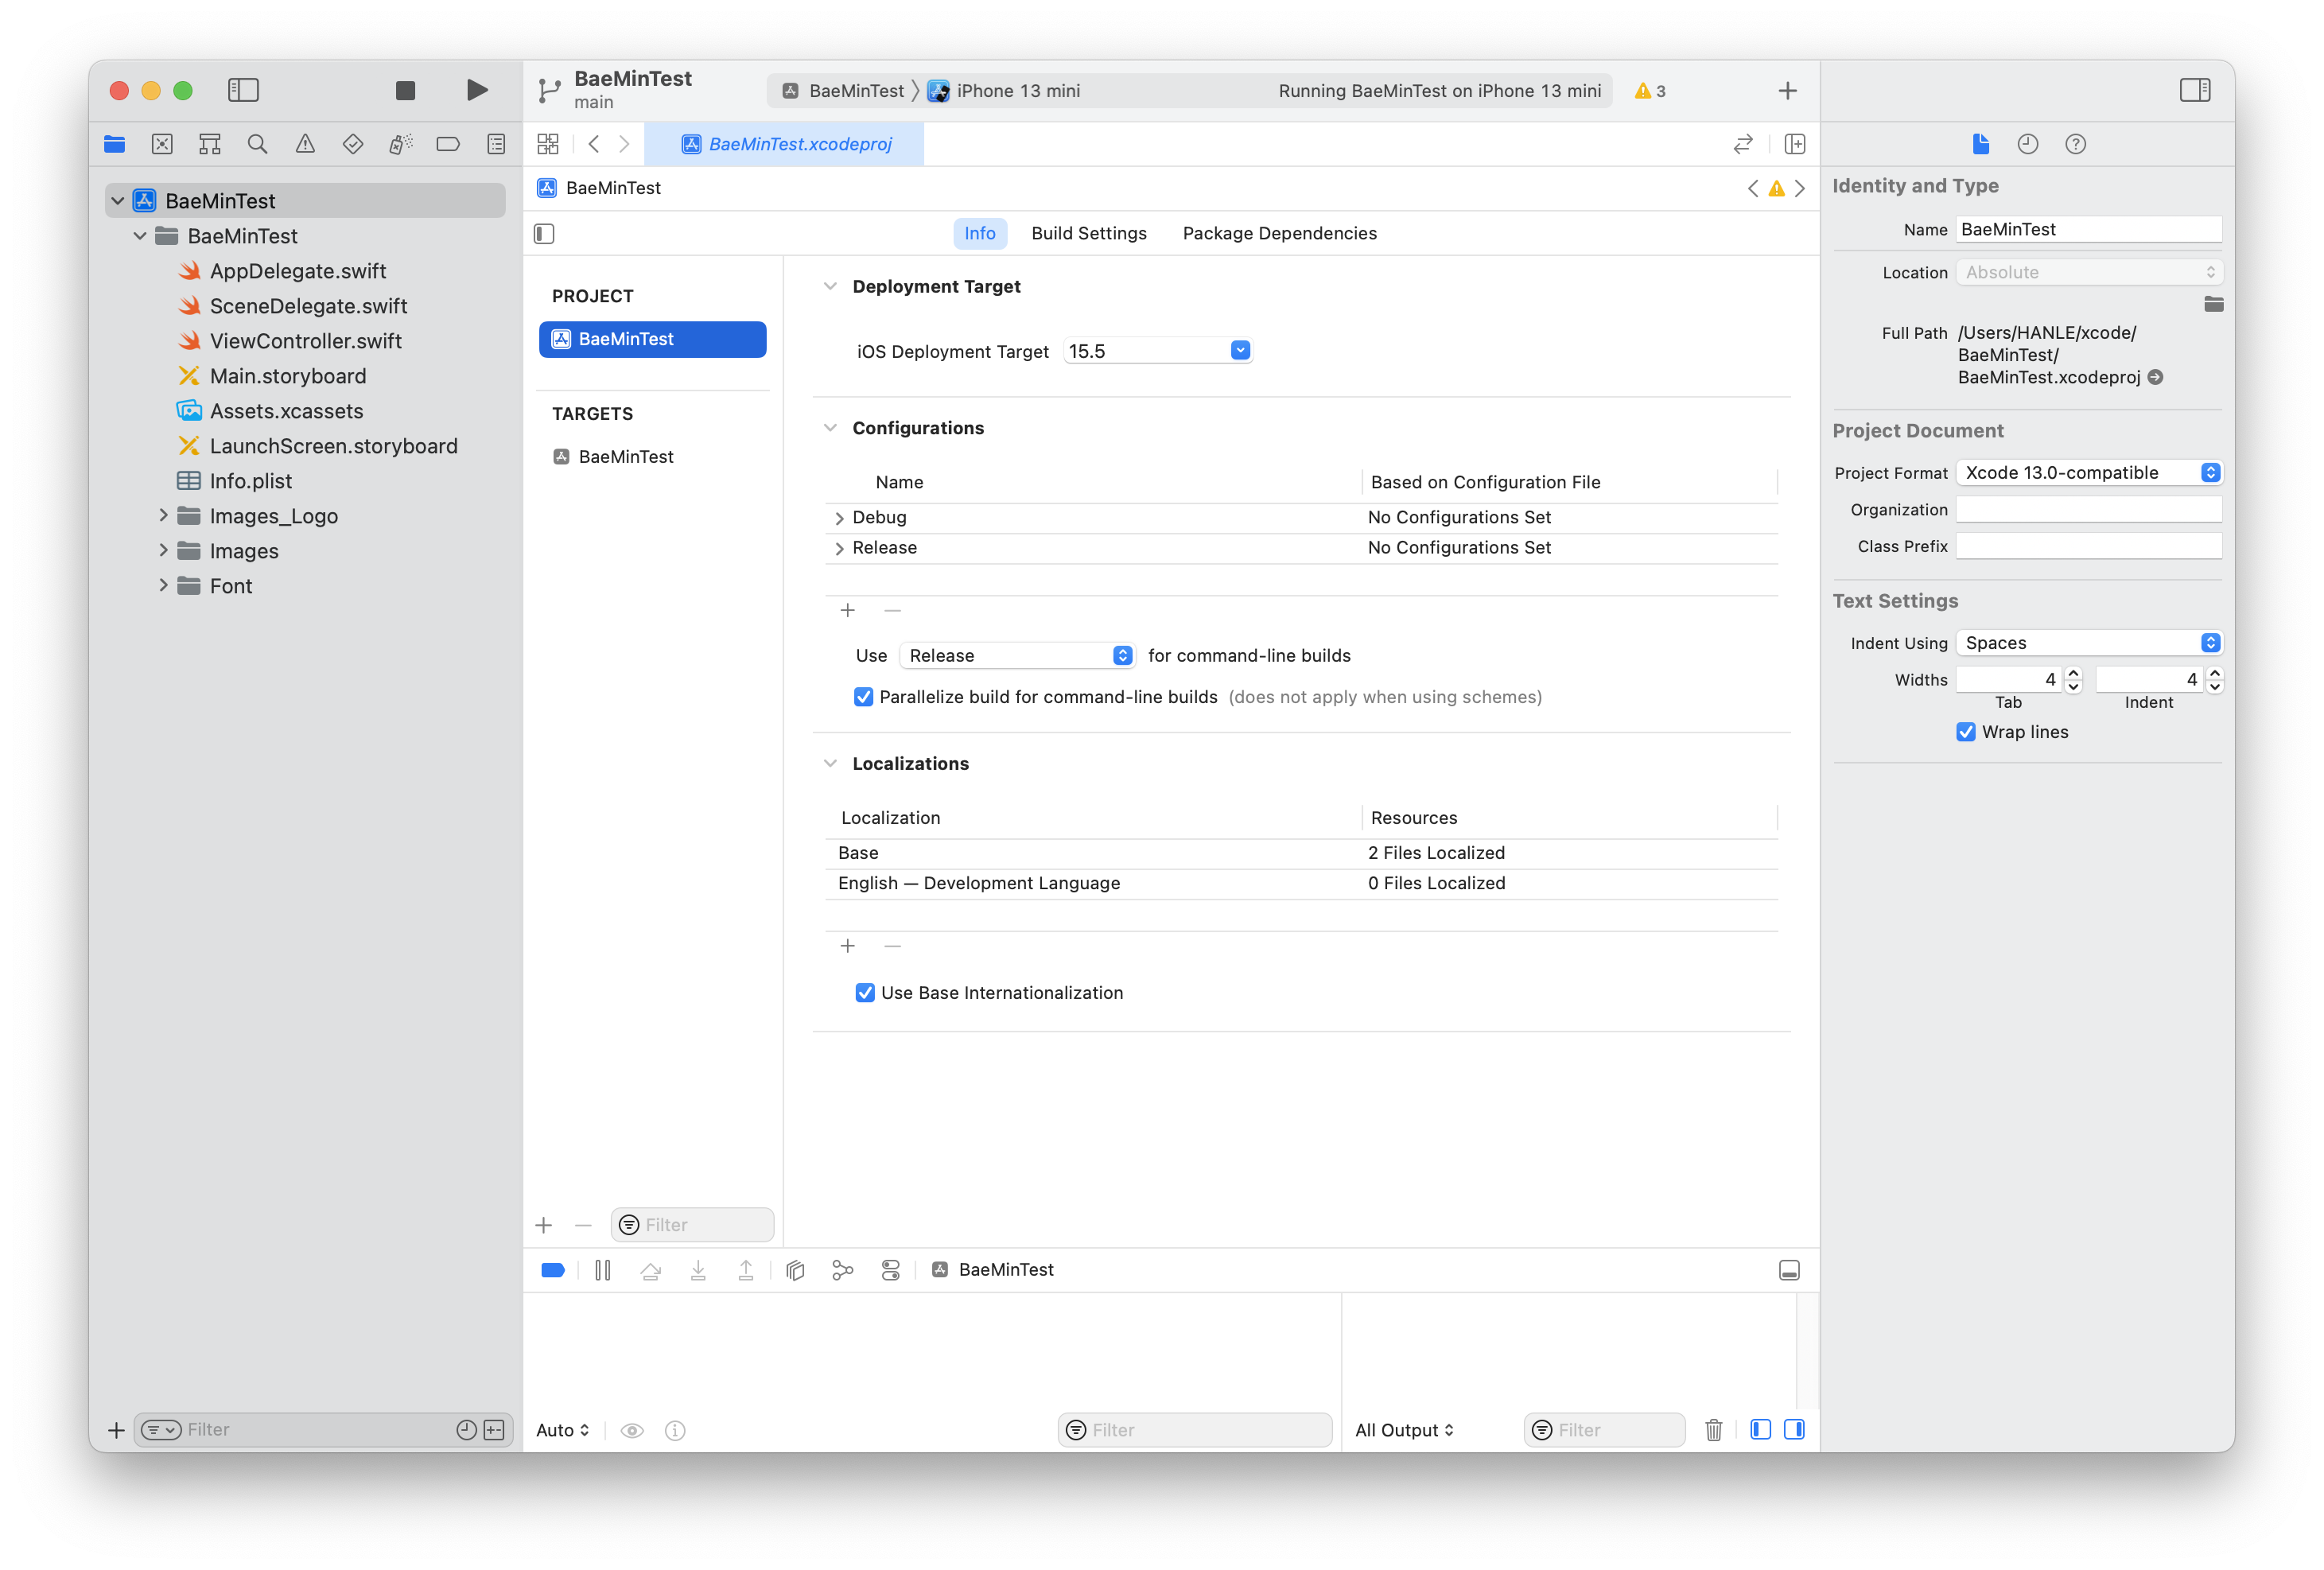Collapse the Deployment Target section
The width and height of the screenshot is (2324, 1570).
pyautogui.click(x=830, y=286)
